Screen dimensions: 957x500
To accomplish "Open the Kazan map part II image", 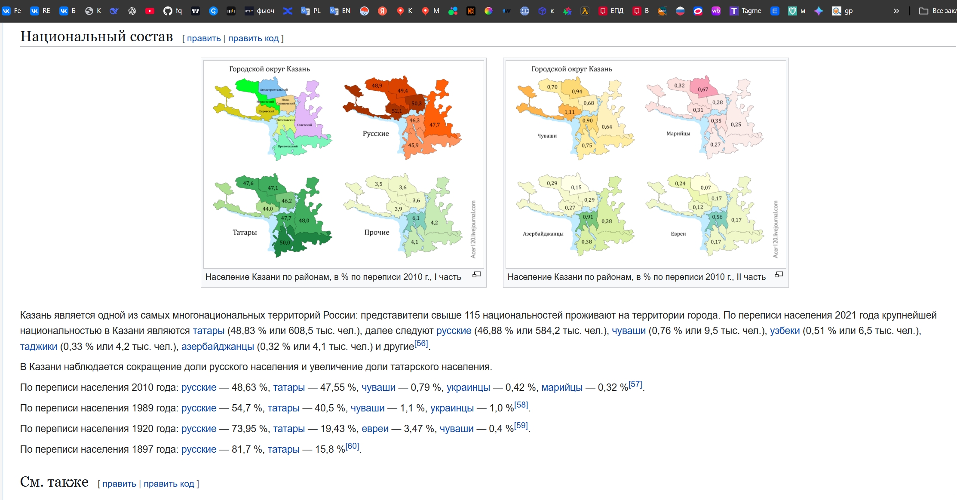I will (x=645, y=164).
